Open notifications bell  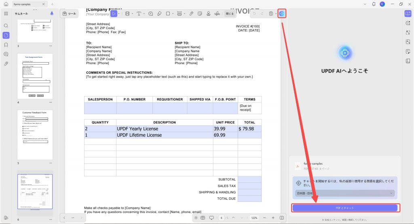(x=374, y=4)
